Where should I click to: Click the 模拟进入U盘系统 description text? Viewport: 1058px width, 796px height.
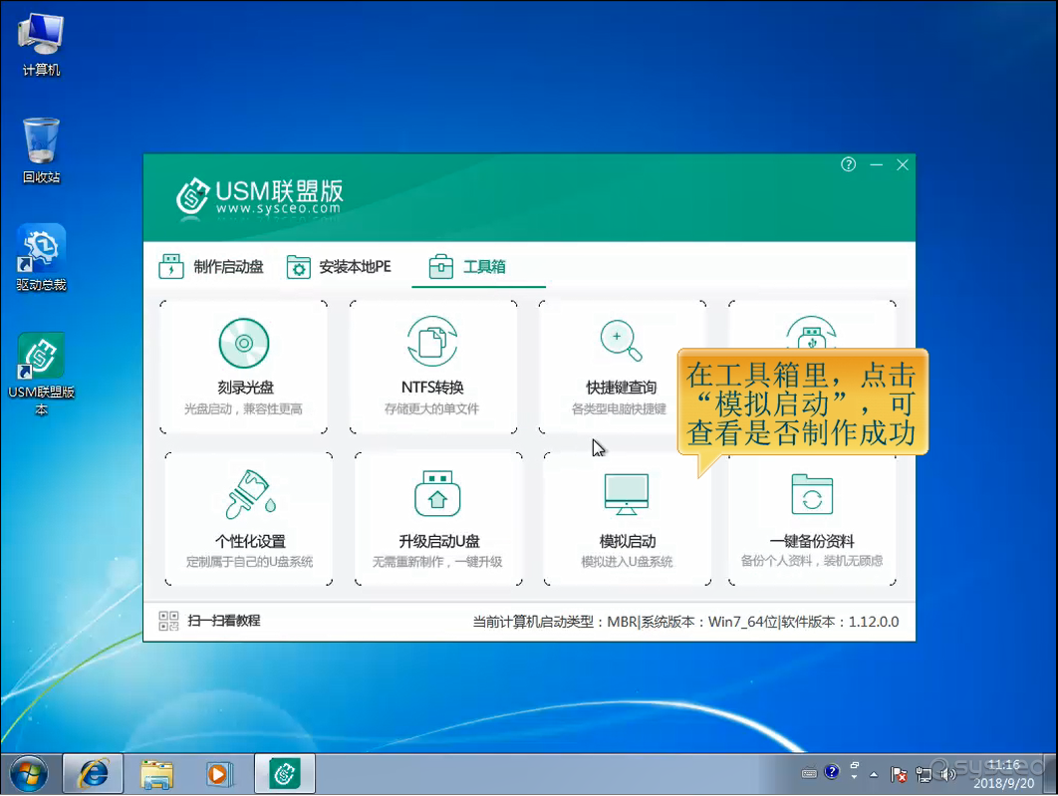point(627,561)
